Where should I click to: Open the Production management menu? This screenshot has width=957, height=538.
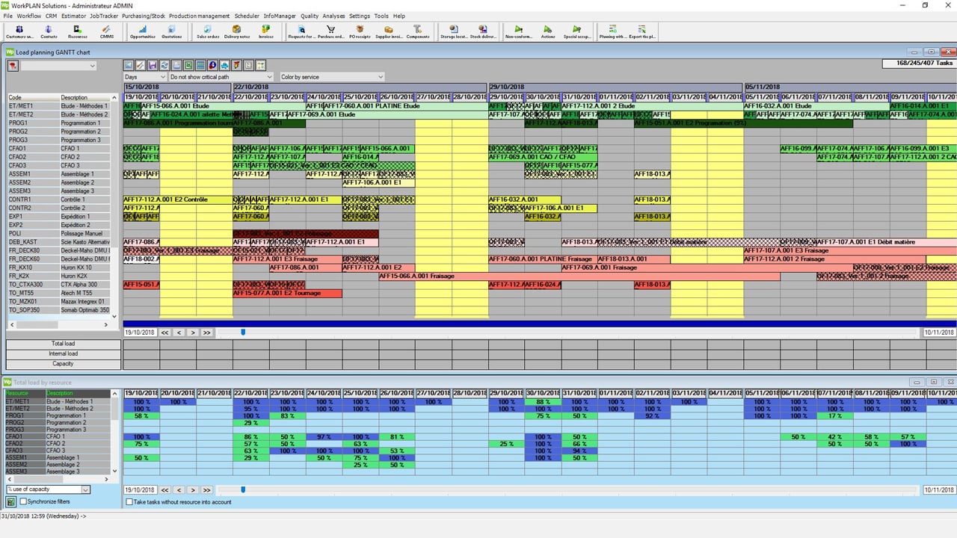click(x=199, y=16)
